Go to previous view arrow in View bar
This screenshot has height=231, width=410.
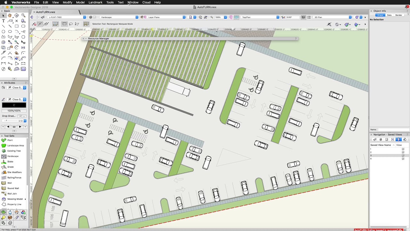pyautogui.click(x=32, y=17)
